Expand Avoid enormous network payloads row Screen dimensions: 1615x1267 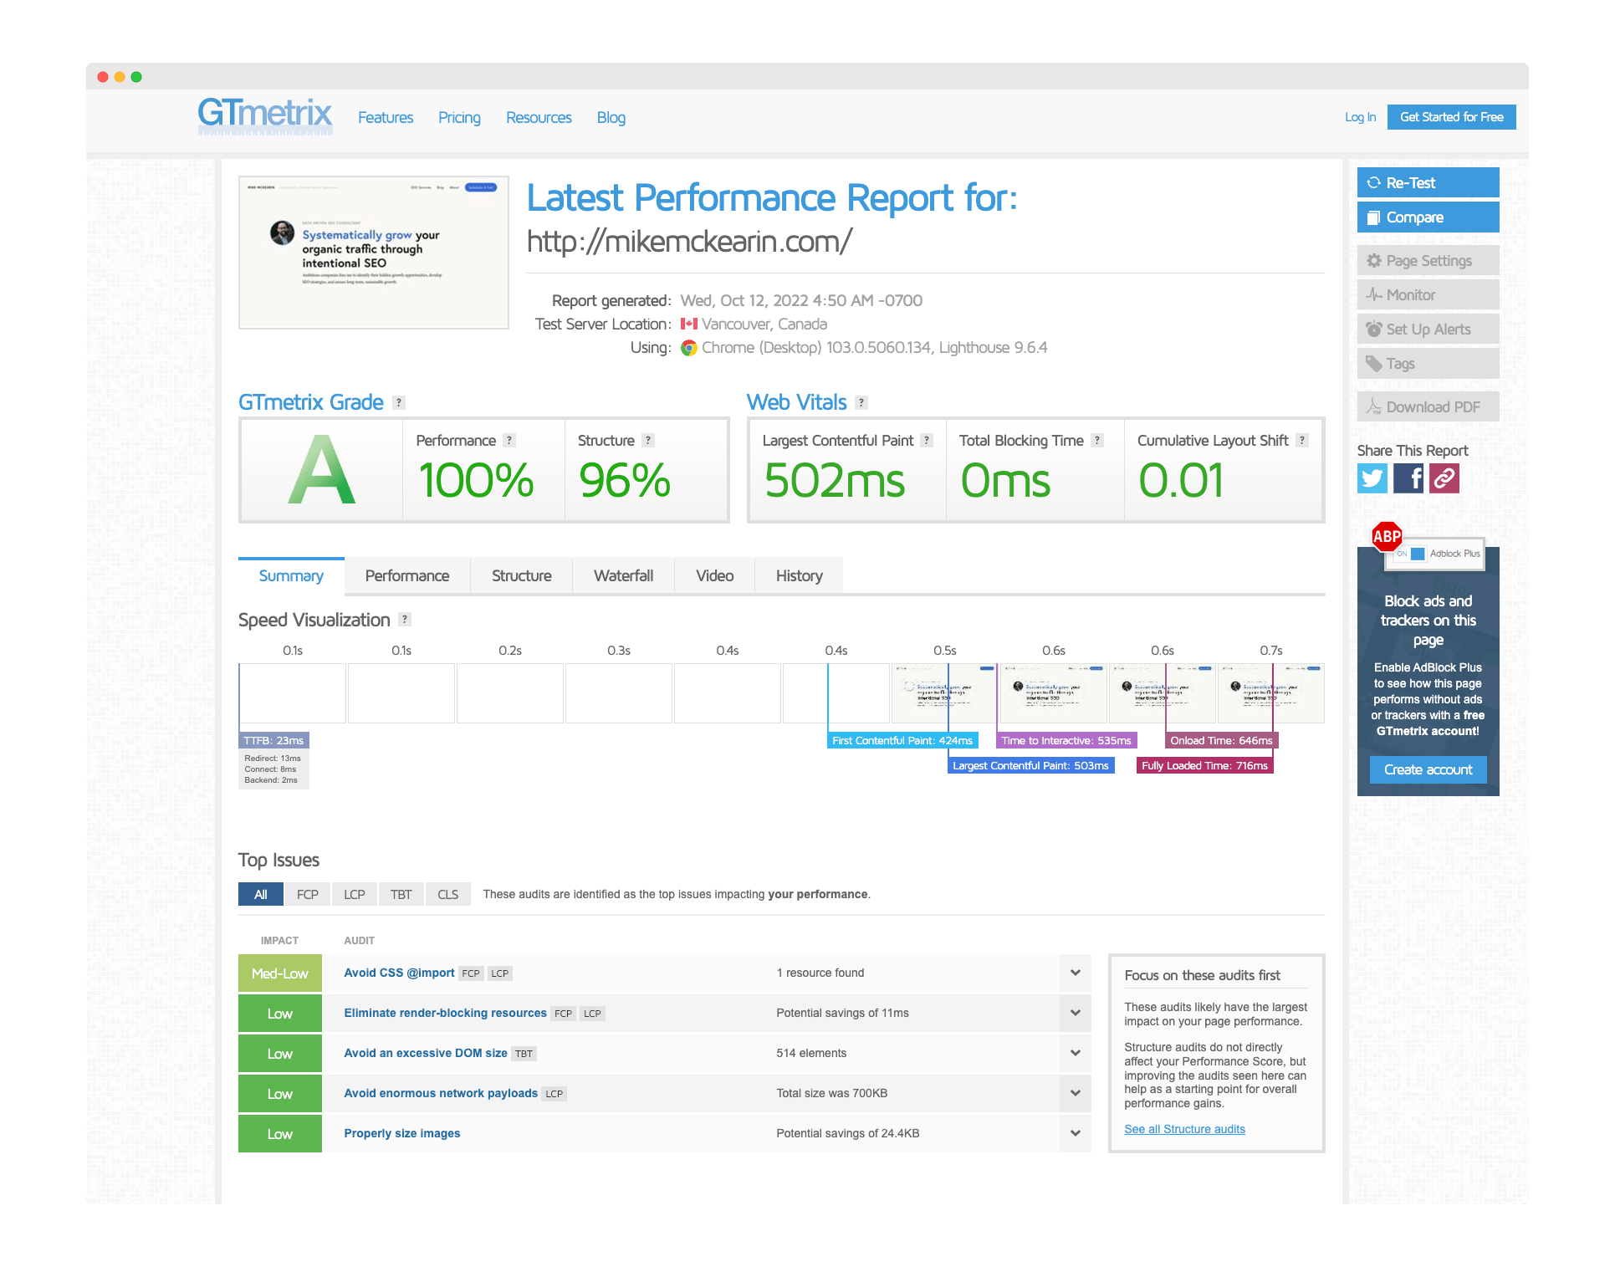[x=1076, y=1093]
